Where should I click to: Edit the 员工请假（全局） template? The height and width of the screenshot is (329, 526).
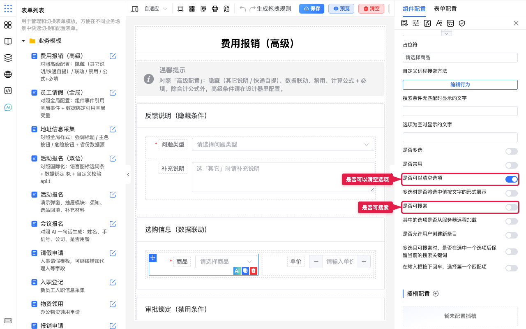(x=113, y=93)
